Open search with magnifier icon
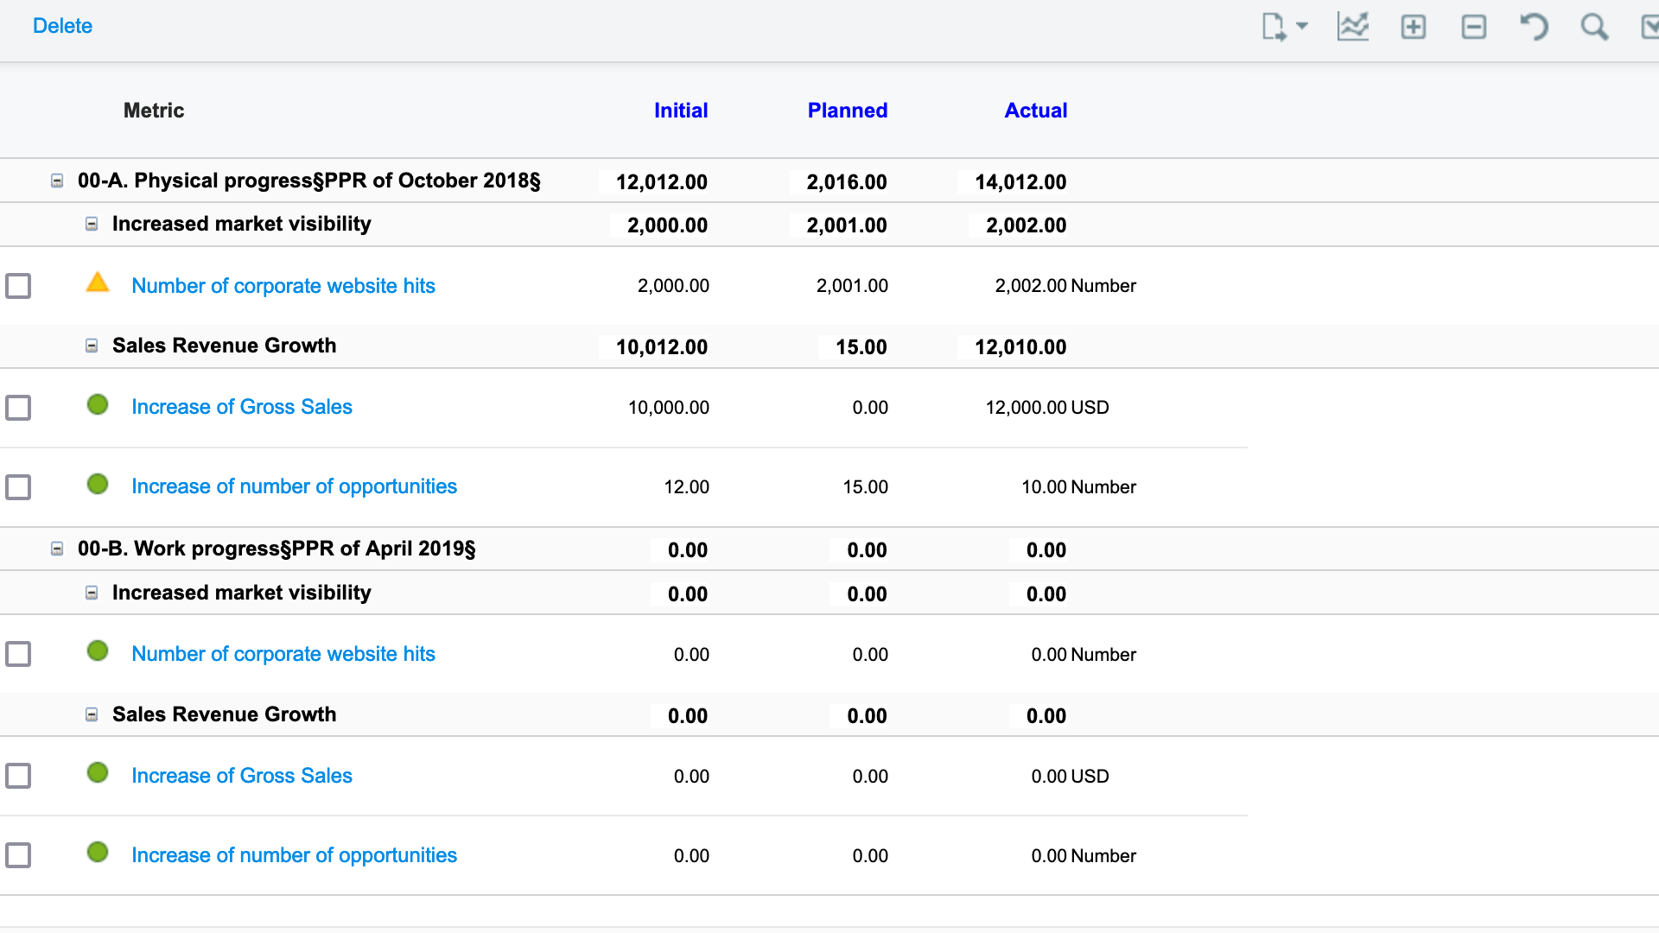Screen dimensions: 1659x933 point(1594,27)
